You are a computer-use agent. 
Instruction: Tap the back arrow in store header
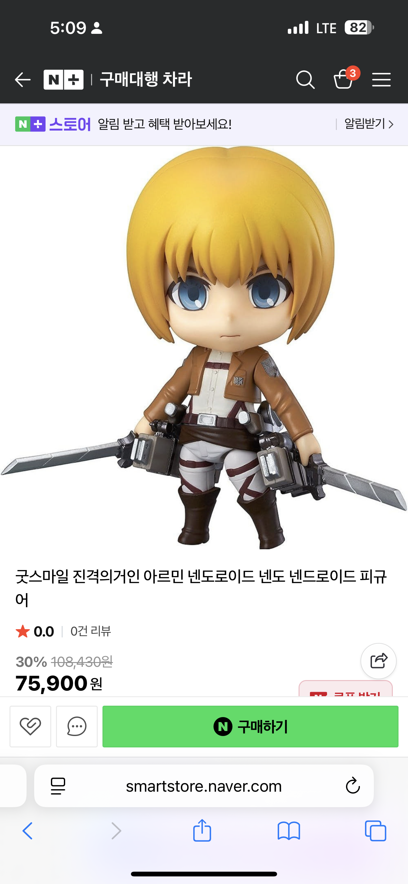23,80
